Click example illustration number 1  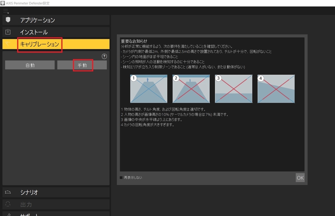(x=149, y=89)
